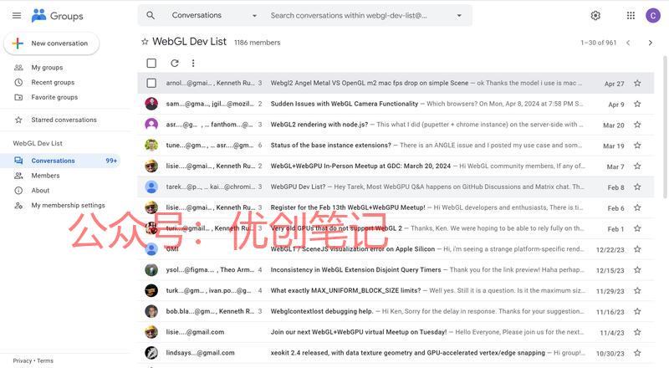
Task: Toggle the select-all conversations checkbox
Action: click(x=151, y=64)
